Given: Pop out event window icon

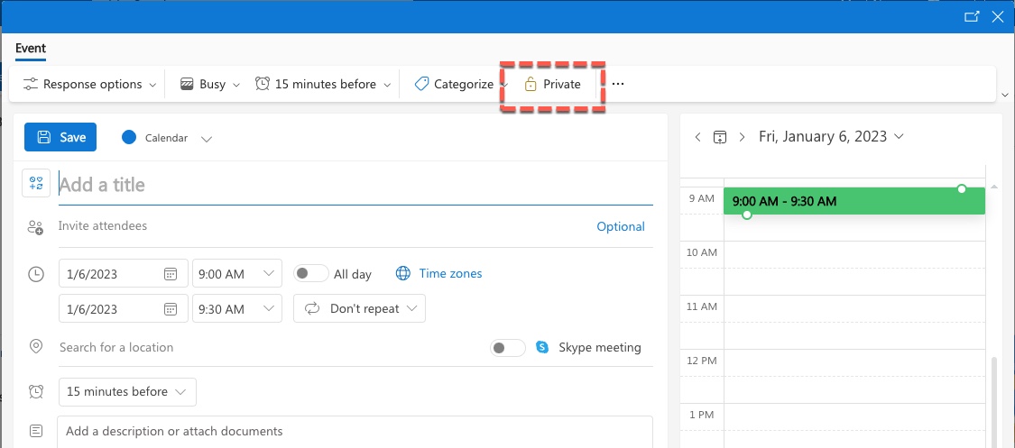Looking at the screenshot, I should 972,17.
